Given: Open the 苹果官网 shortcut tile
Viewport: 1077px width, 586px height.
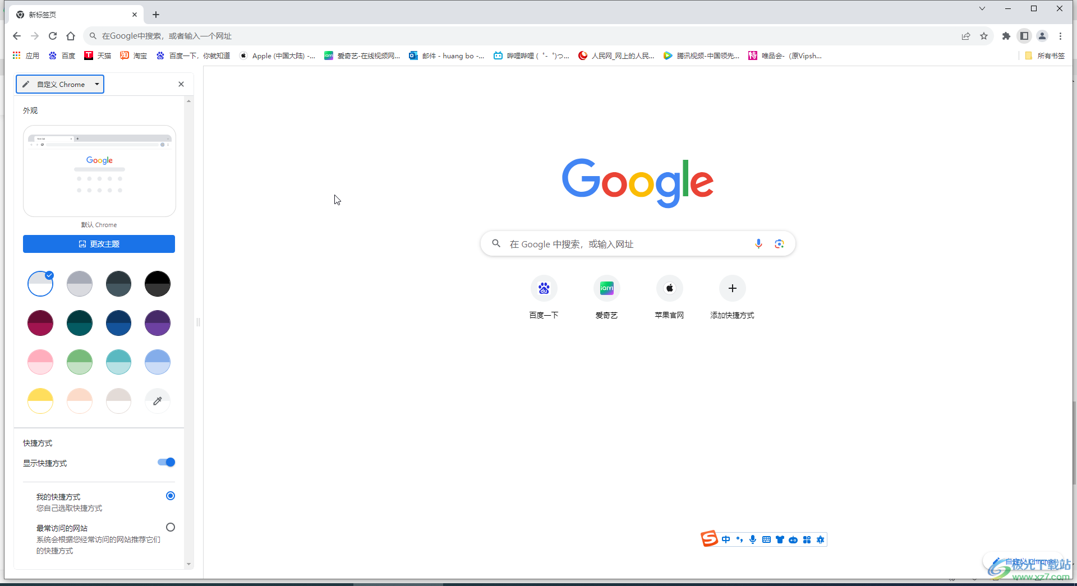Looking at the screenshot, I should tap(669, 298).
